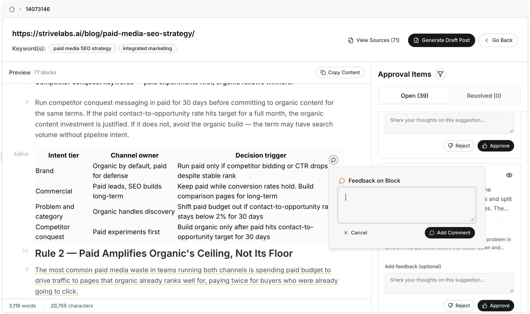
Task: Click the 'Feedback on Block' popup title
Action: [x=374, y=181]
